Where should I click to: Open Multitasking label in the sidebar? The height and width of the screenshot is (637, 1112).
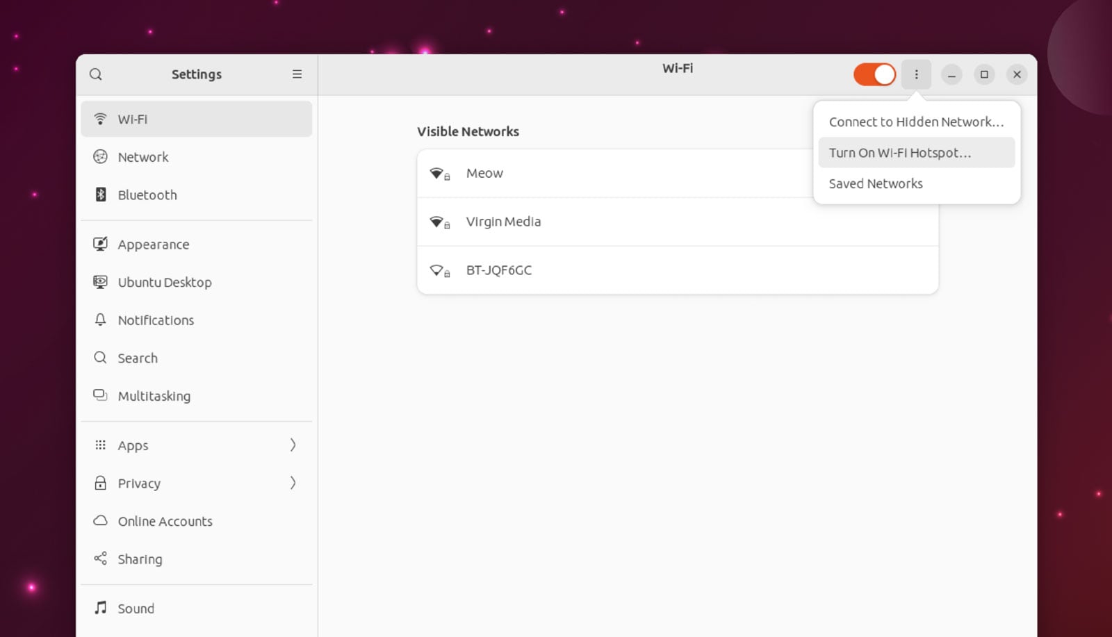click(154, 396)
